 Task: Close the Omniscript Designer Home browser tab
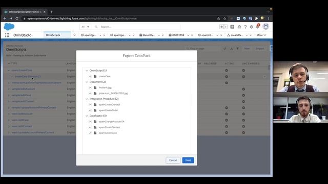[x=45, y=12]
